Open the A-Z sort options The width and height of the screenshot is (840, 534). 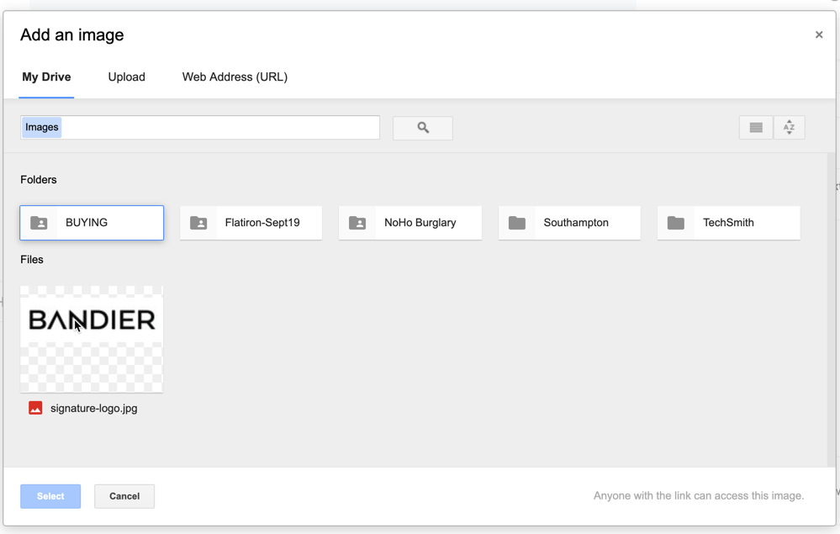point(789,128)
